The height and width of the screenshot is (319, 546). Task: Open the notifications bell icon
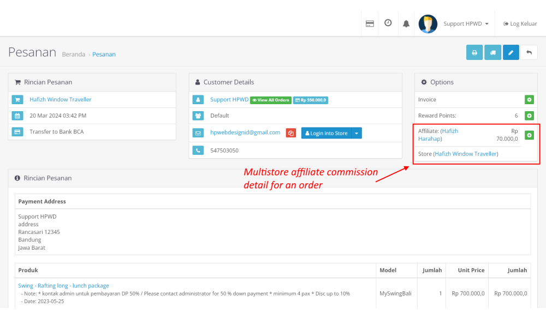pyautogui.click(x=406, y=23)
